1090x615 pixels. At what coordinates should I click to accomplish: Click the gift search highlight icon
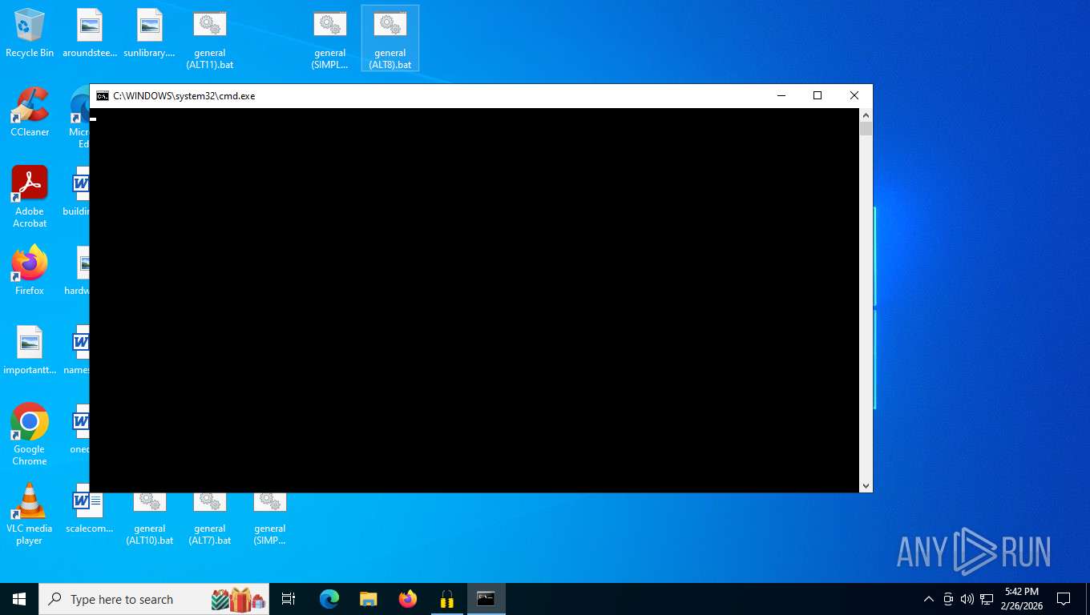(x=239, y=599)
